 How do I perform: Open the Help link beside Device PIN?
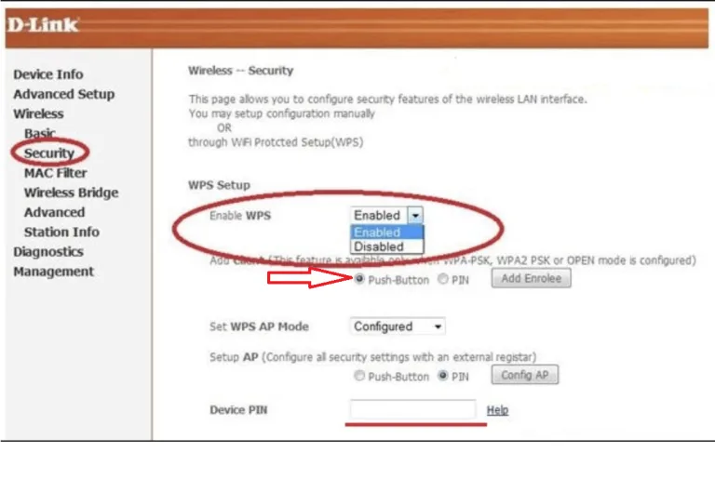[x=497, y=410]
